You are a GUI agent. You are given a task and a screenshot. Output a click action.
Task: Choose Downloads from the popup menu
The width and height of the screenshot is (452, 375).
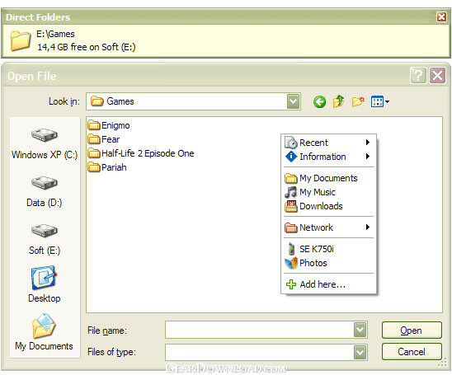coord(328,206)
